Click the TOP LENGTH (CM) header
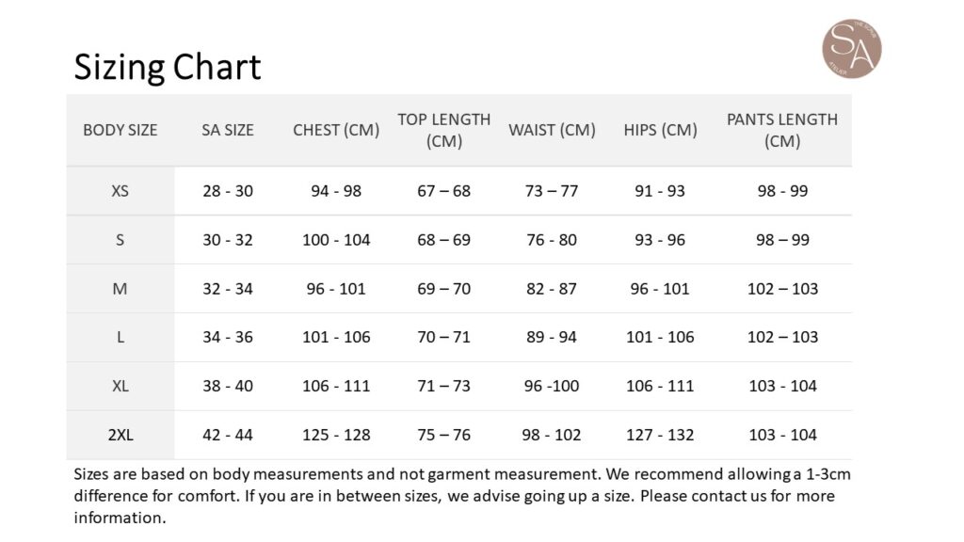Image resolution: width=964 pixels, height=542 pixels. pos(444,130)
